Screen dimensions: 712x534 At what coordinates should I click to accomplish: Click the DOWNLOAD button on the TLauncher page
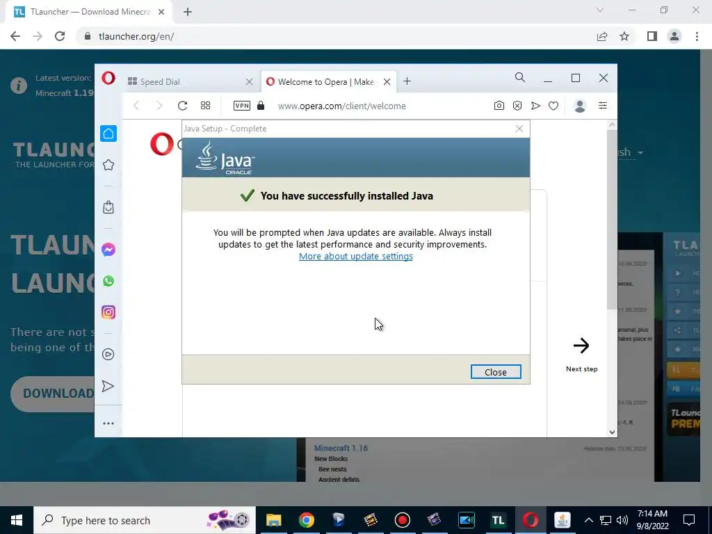53,394
